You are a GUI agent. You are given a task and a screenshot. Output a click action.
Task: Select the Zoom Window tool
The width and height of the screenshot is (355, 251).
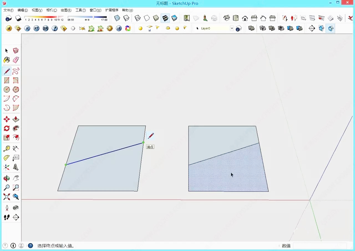(16, 188)
